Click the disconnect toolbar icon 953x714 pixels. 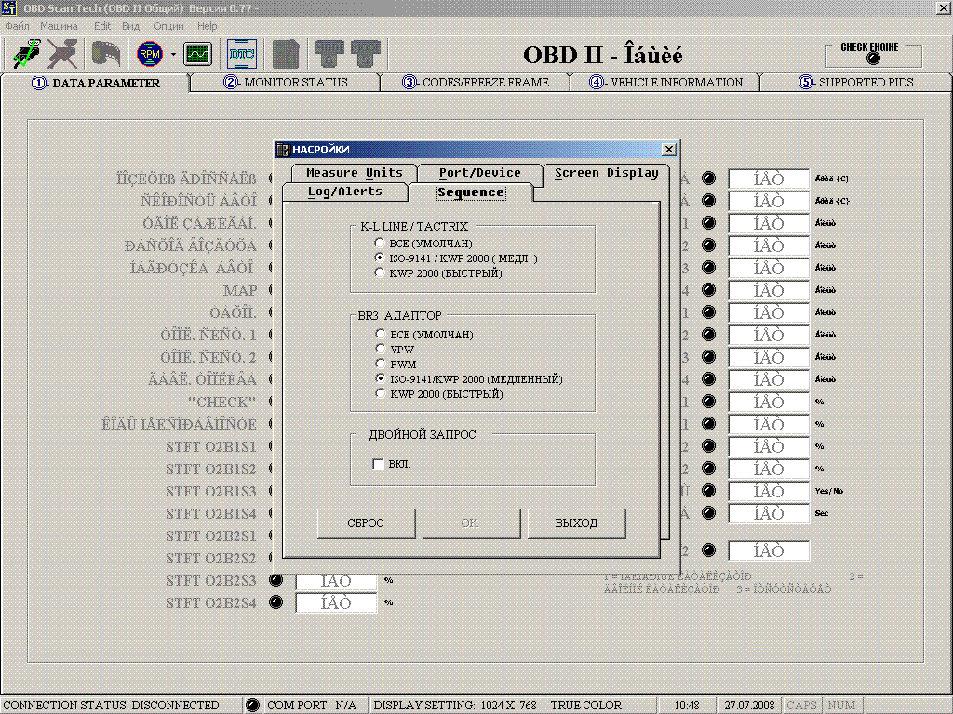[64, 54]
